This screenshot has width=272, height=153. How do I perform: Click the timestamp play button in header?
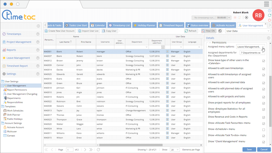coord(246,17)
